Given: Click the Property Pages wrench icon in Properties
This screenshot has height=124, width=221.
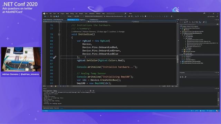Looking at the screenshot, I should pyautogui.click(x=185, y=77).
